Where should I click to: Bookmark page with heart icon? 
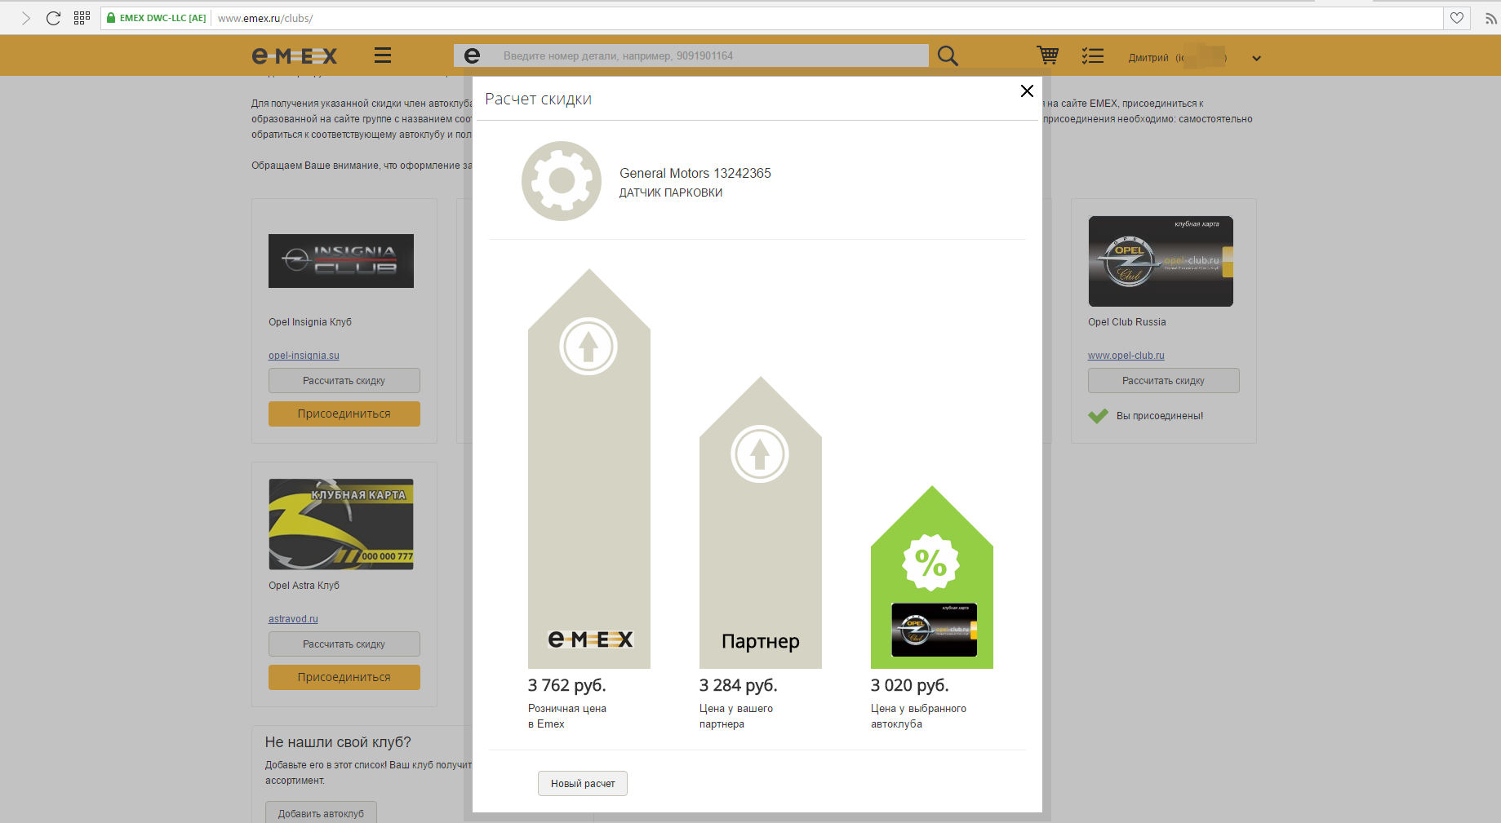click(x=1457, y=18)
